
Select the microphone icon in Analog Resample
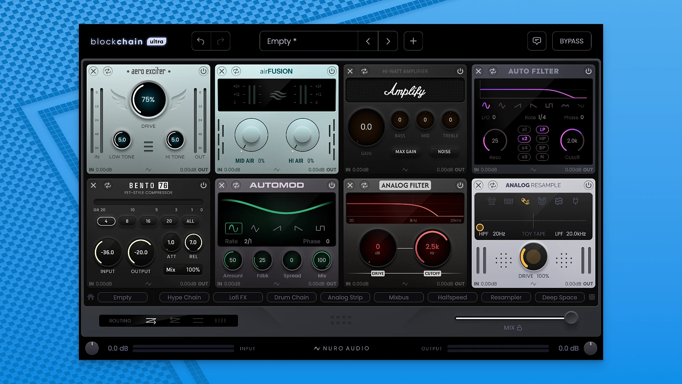[x=525, y=201]
